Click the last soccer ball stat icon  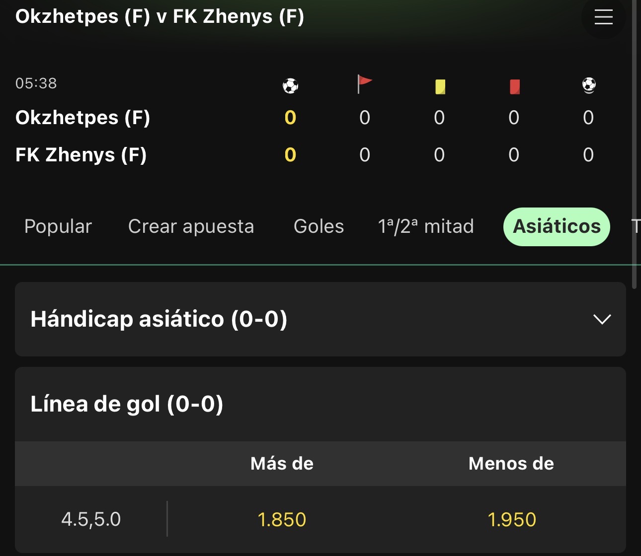pos(589,85)
